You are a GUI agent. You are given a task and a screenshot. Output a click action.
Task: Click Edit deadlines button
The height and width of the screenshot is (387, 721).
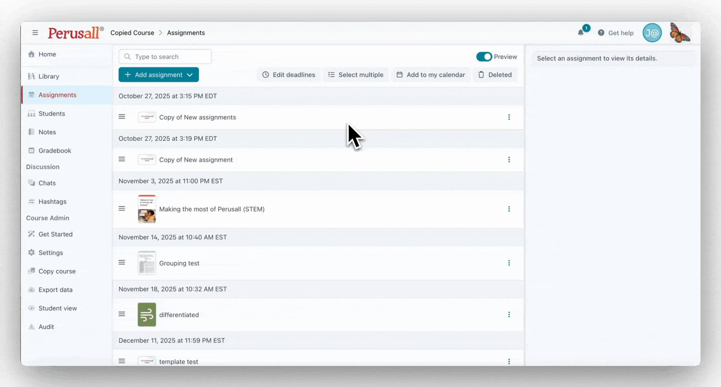pos(289,75)
